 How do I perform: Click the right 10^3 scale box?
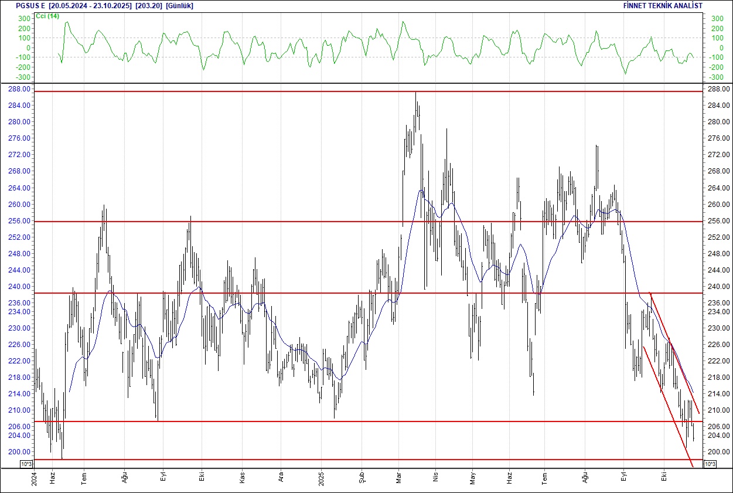tap(708, 464)
